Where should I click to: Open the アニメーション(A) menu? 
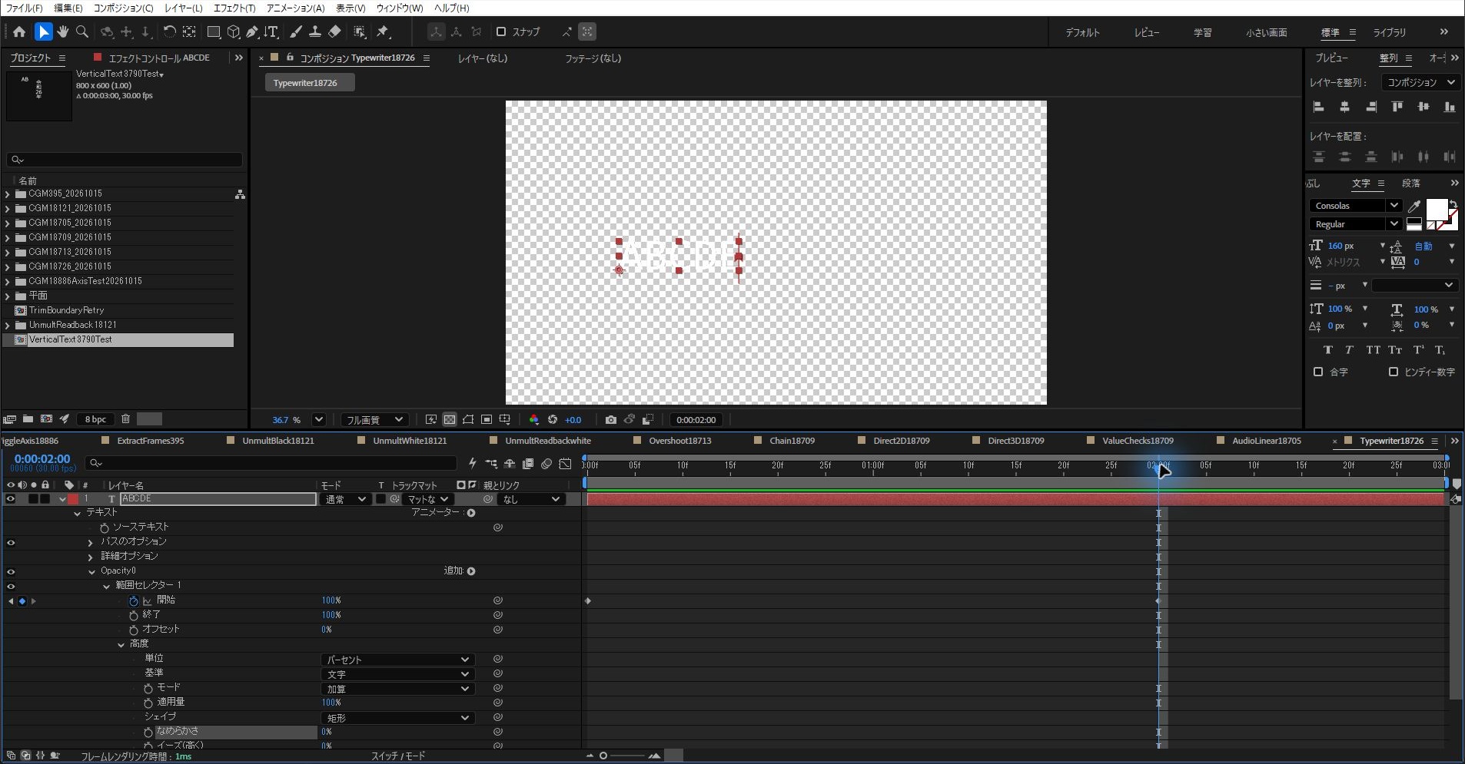[x=295, y=8]
